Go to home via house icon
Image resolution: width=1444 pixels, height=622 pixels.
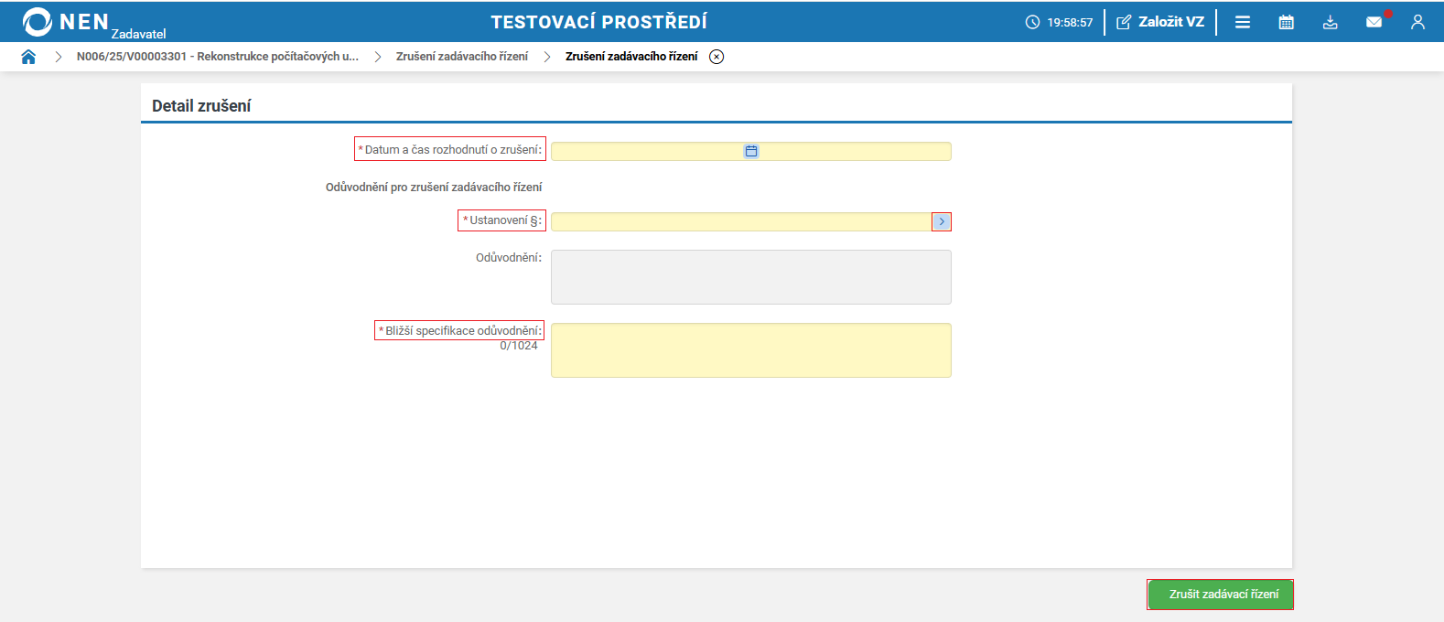click(x=28, y=57)
